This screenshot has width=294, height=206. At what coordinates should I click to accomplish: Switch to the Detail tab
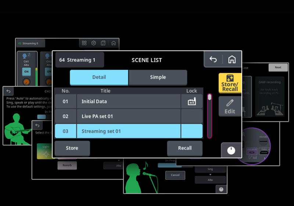point(99,77)
